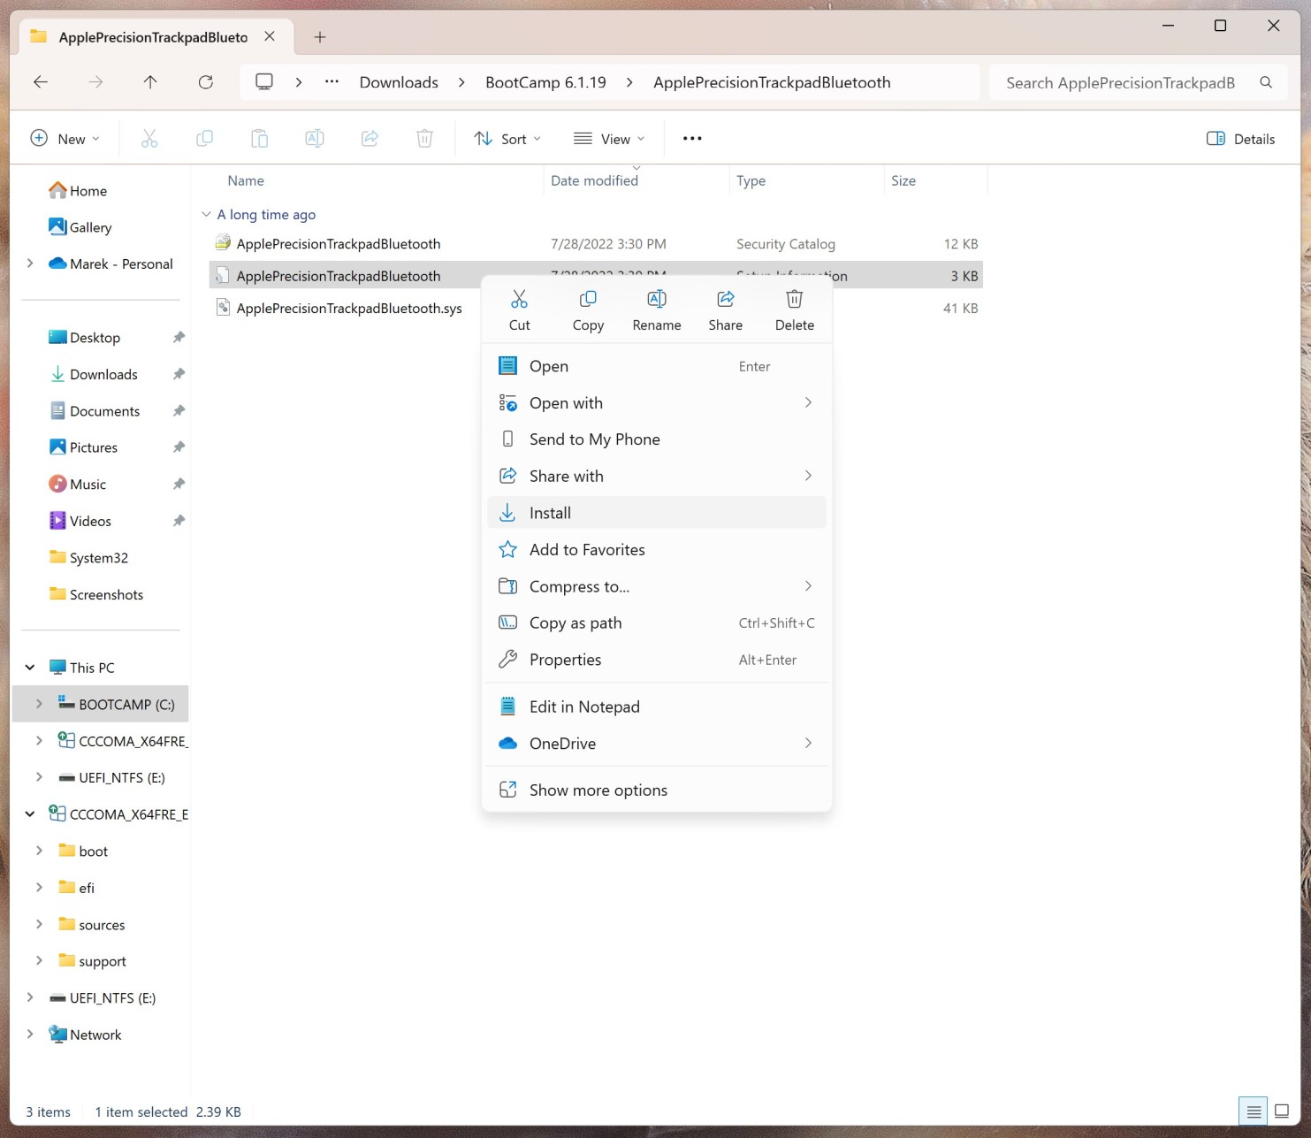Close the ApplePrecisionTrackpadBluetooth tab
The image size is (1311, 1138).
(x=270, y=36)
